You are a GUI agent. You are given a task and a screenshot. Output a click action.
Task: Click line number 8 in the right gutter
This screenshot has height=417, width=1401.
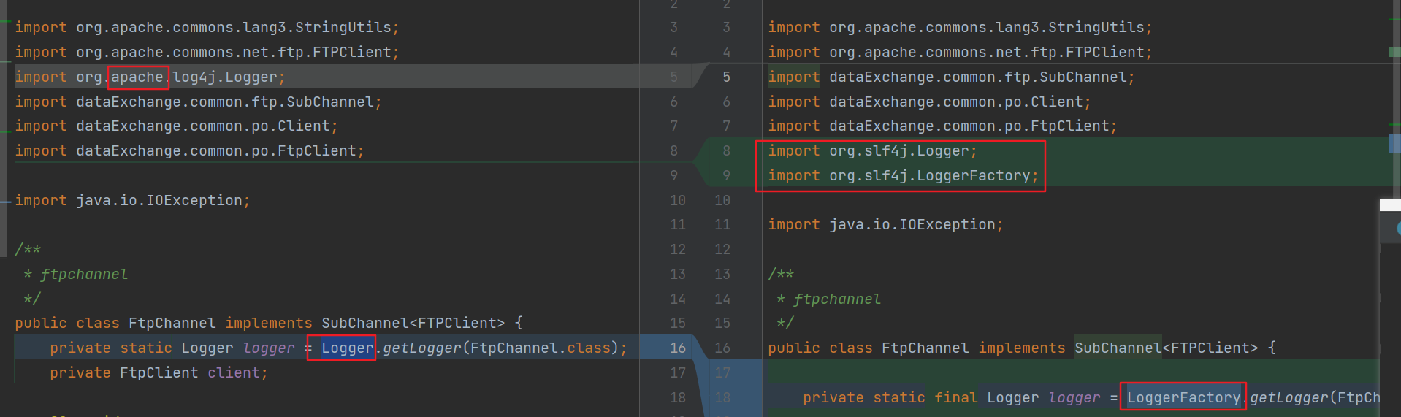tap(726, 150)
